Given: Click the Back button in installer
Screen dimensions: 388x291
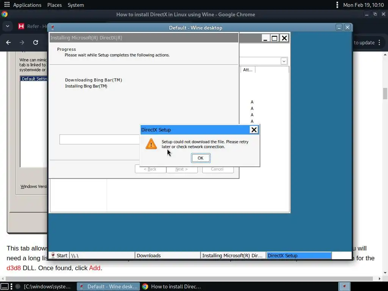Looking at the screenshot, I should pos(150,169).
